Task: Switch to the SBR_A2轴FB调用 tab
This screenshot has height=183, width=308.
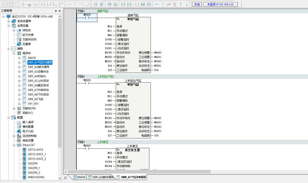Action: (101, 177)
